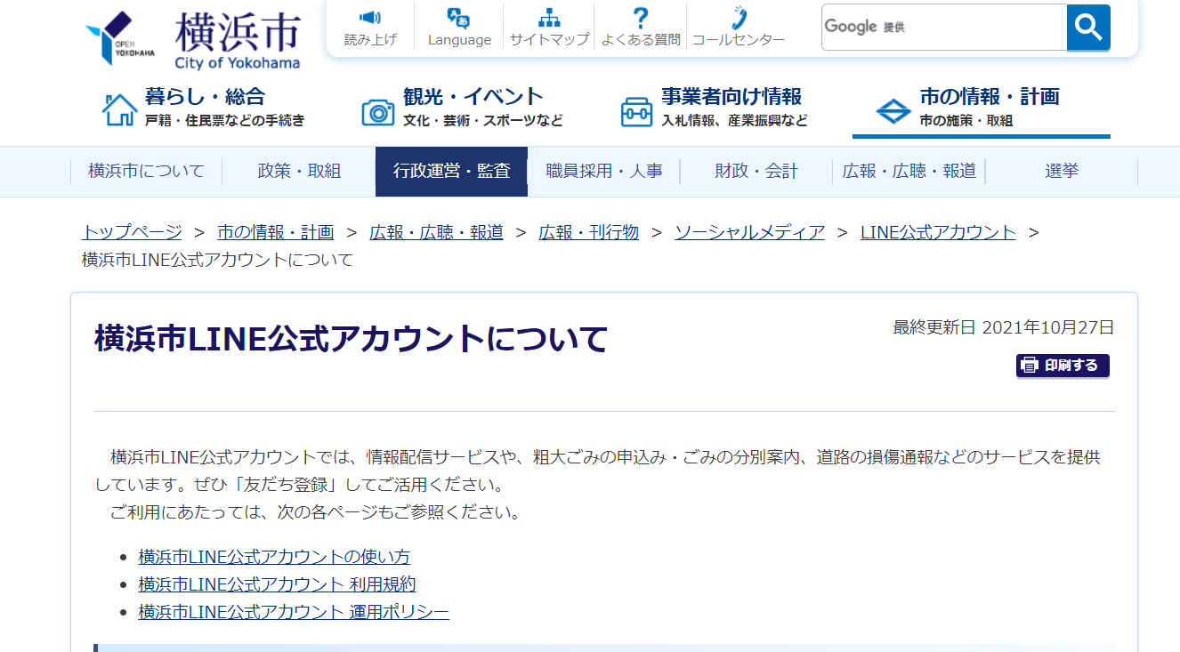This screenshot has width=1180, height=652.
Task: Click the よくある質問 question mark icon
Action: tap(640, 19)
